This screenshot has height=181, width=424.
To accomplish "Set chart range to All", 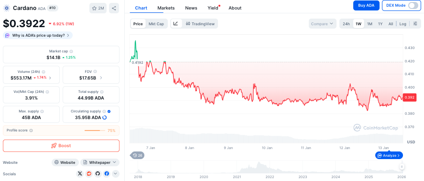I will 391,24.
